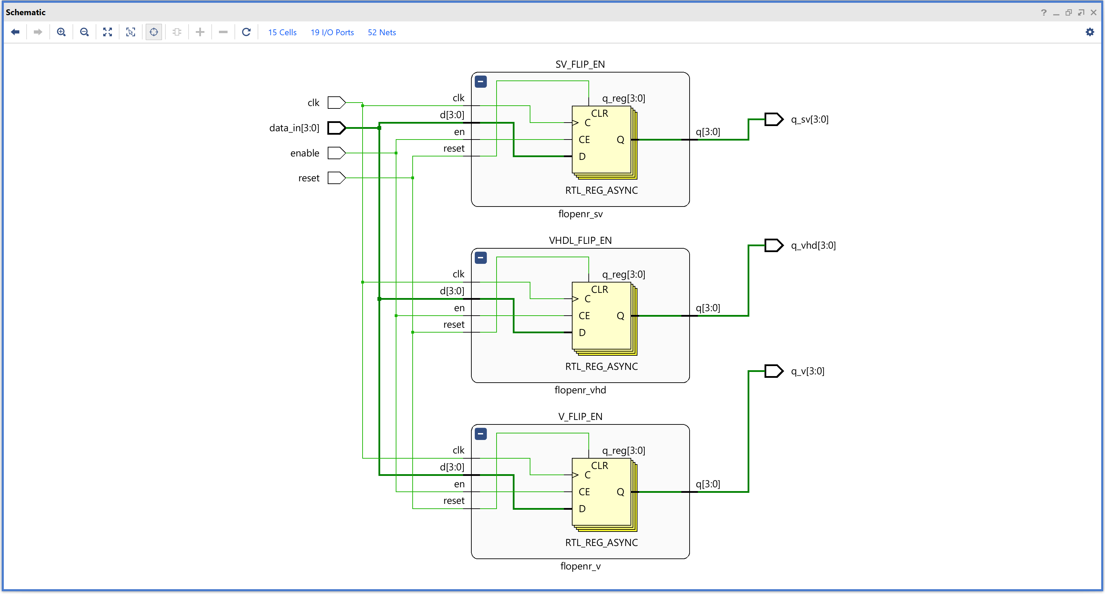Click the back navigation arrow
Viewport: 1105px width, 594px height.
tap(16, 32)
